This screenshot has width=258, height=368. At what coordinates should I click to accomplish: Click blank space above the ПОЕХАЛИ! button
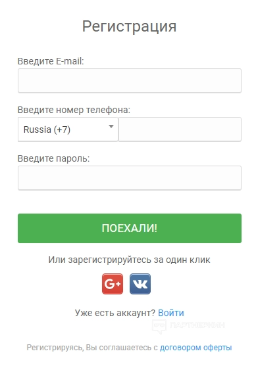(x=130, y=202)
